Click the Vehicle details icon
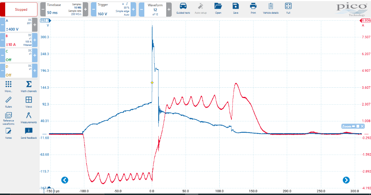 point(270,6)
